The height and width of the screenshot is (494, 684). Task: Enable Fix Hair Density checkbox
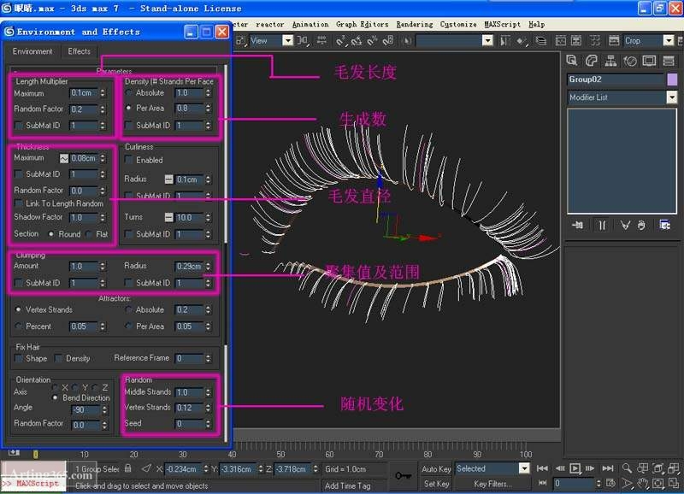tap(58, 358)
